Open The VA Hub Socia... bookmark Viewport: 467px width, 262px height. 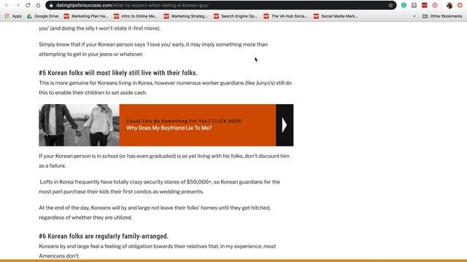point(285,16)
